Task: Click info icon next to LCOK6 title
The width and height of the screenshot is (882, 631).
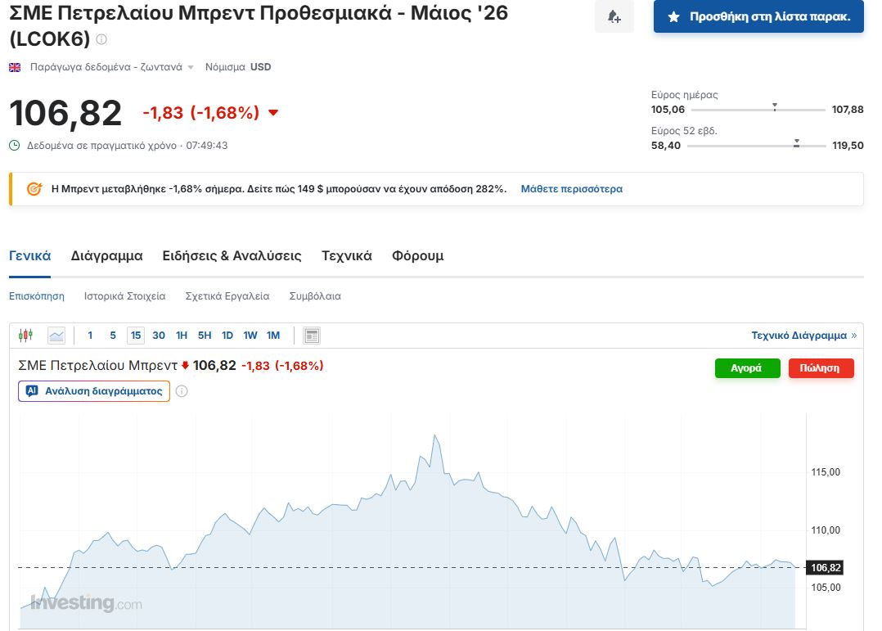Action: [101, 39]
